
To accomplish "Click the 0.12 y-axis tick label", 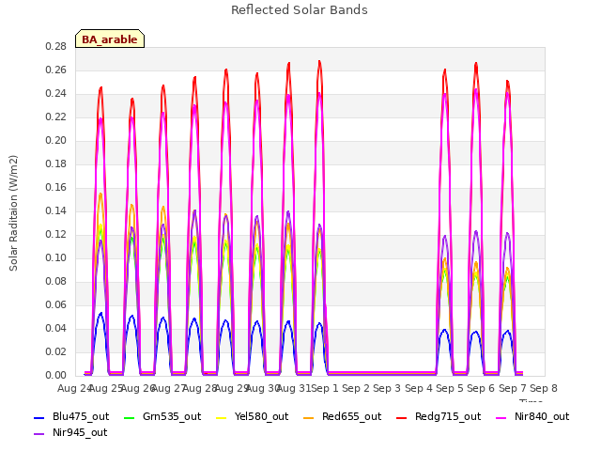I will (56, 234).
